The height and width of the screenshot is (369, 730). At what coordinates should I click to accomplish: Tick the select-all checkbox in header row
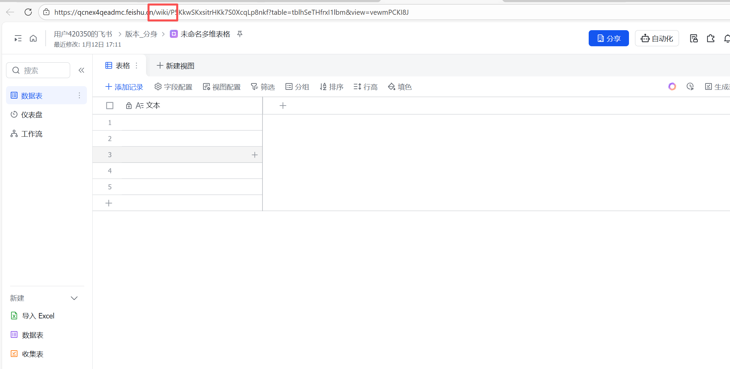(x=110, y=106)
